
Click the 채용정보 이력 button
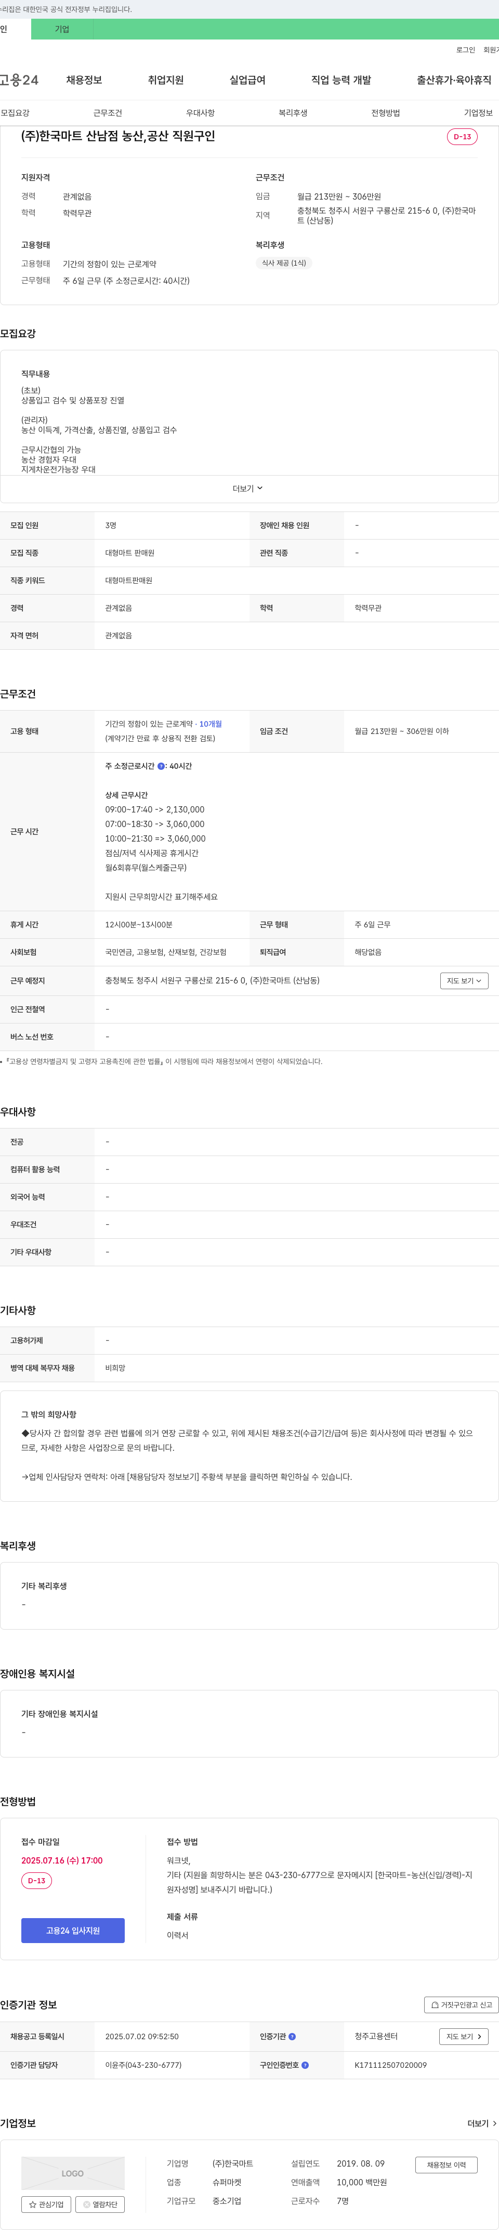tap(446, 2165)
